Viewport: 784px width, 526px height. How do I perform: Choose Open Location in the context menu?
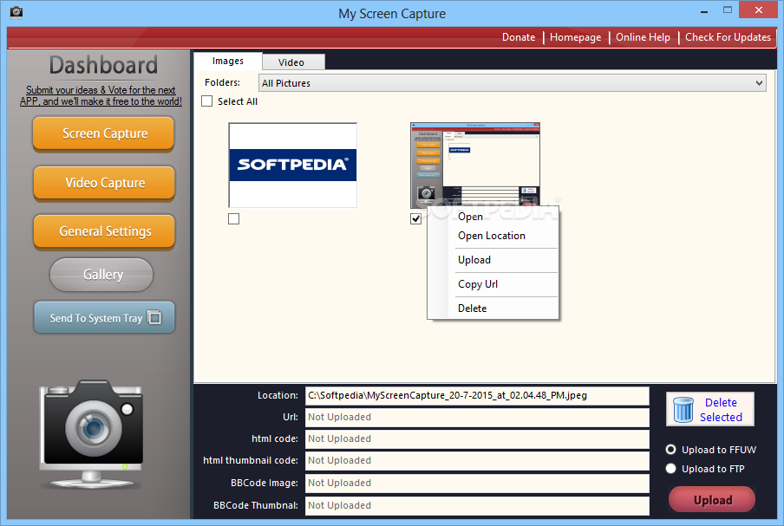pyautogui.click(x=493, y=236)
